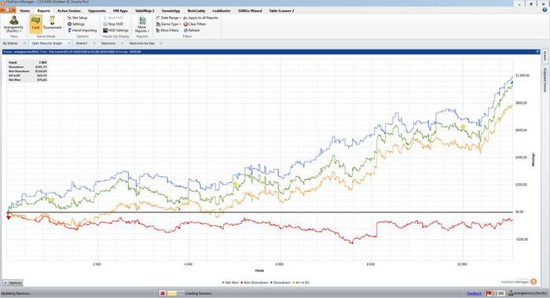Image resolution: width=550 pixels, height=298 pixels.
Task: Click the 'Updating Sessions...' status text
Action: (16, 293)
